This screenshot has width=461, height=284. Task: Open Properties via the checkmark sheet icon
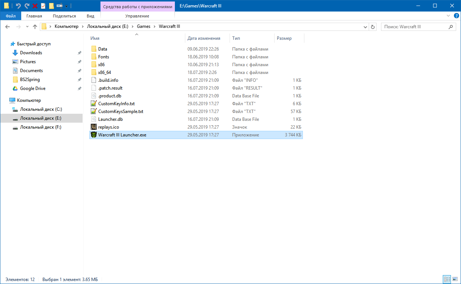tap(43, 6)
